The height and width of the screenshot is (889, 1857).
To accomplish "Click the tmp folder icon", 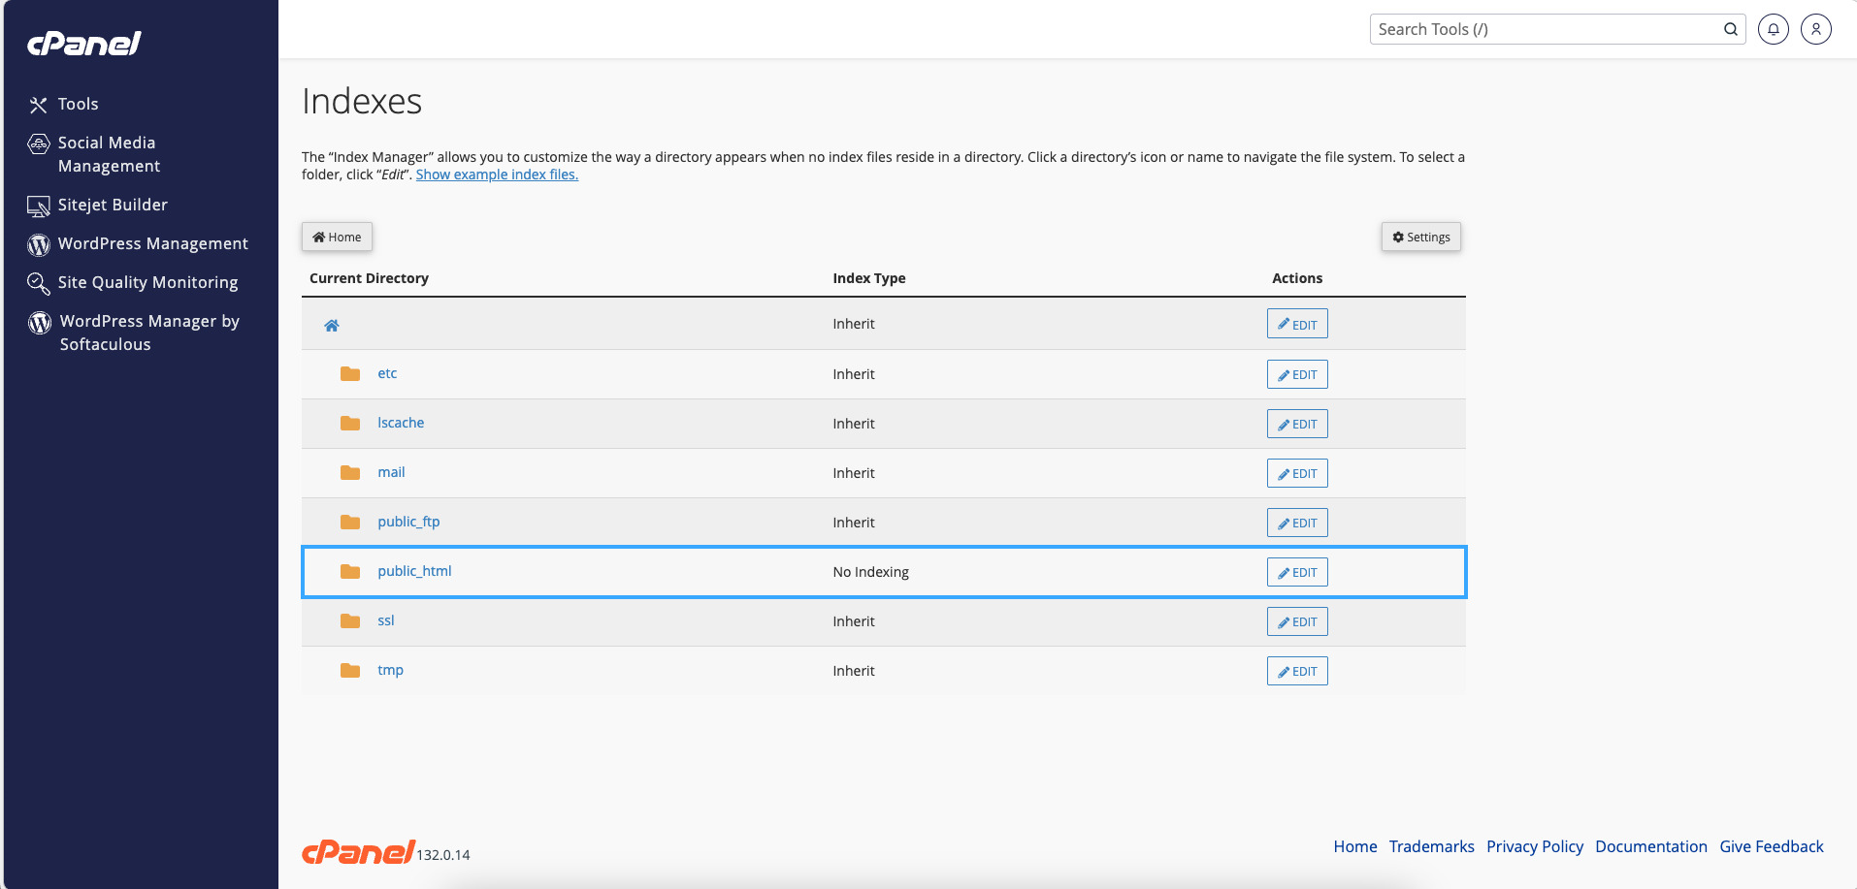I will point(350,671).
